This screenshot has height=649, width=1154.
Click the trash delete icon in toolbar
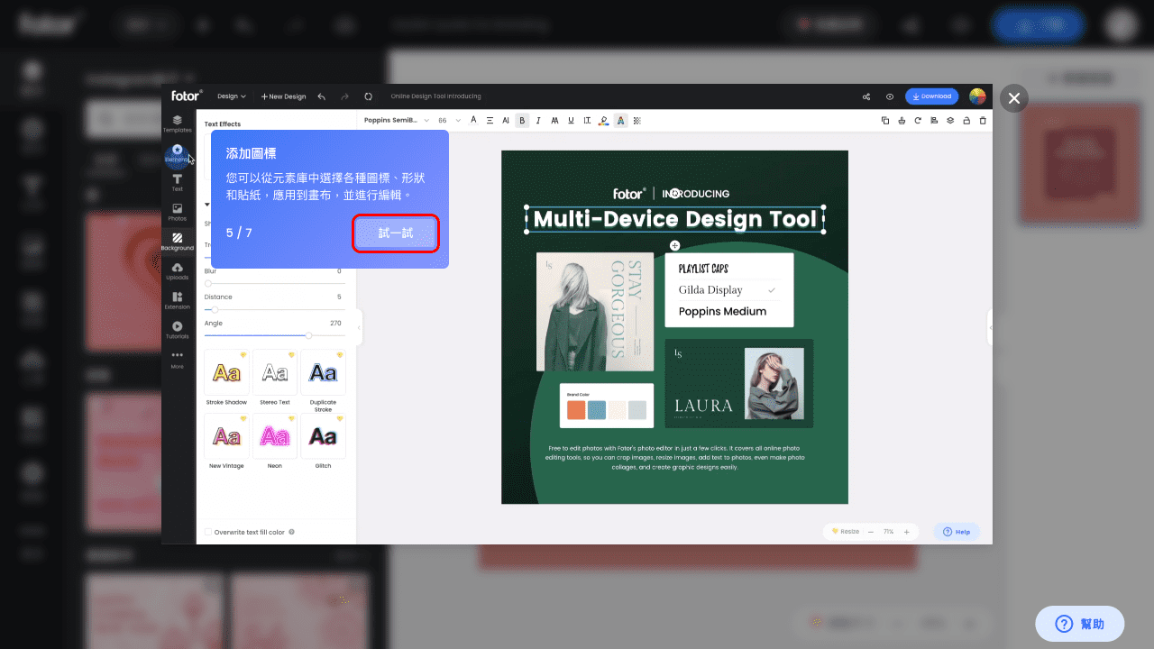(983, 120)
